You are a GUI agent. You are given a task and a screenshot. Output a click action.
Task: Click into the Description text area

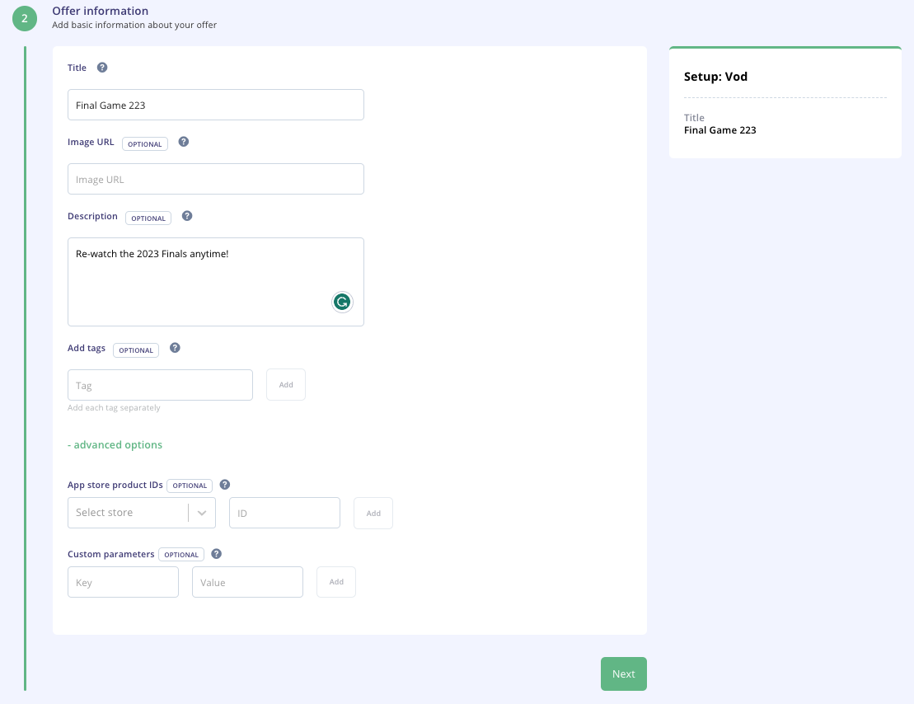pyautogui.click(x=216, y=282)
